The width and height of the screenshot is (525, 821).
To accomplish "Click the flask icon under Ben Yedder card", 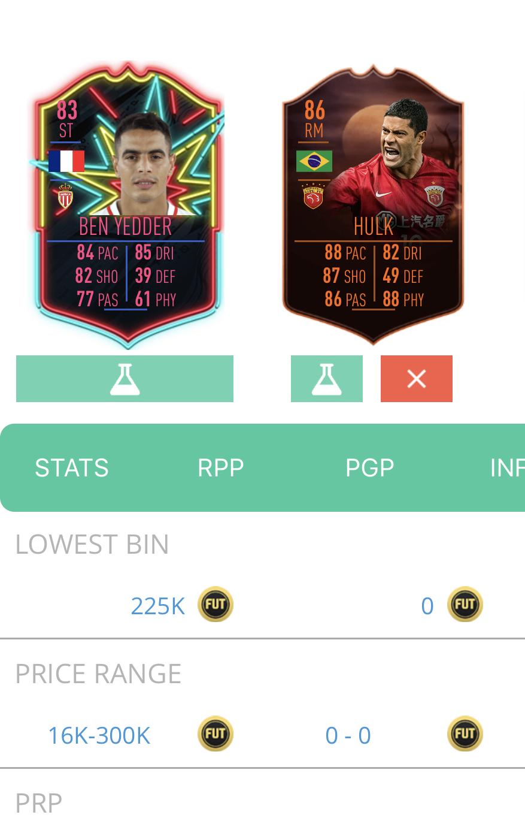I will coord(125,379).
